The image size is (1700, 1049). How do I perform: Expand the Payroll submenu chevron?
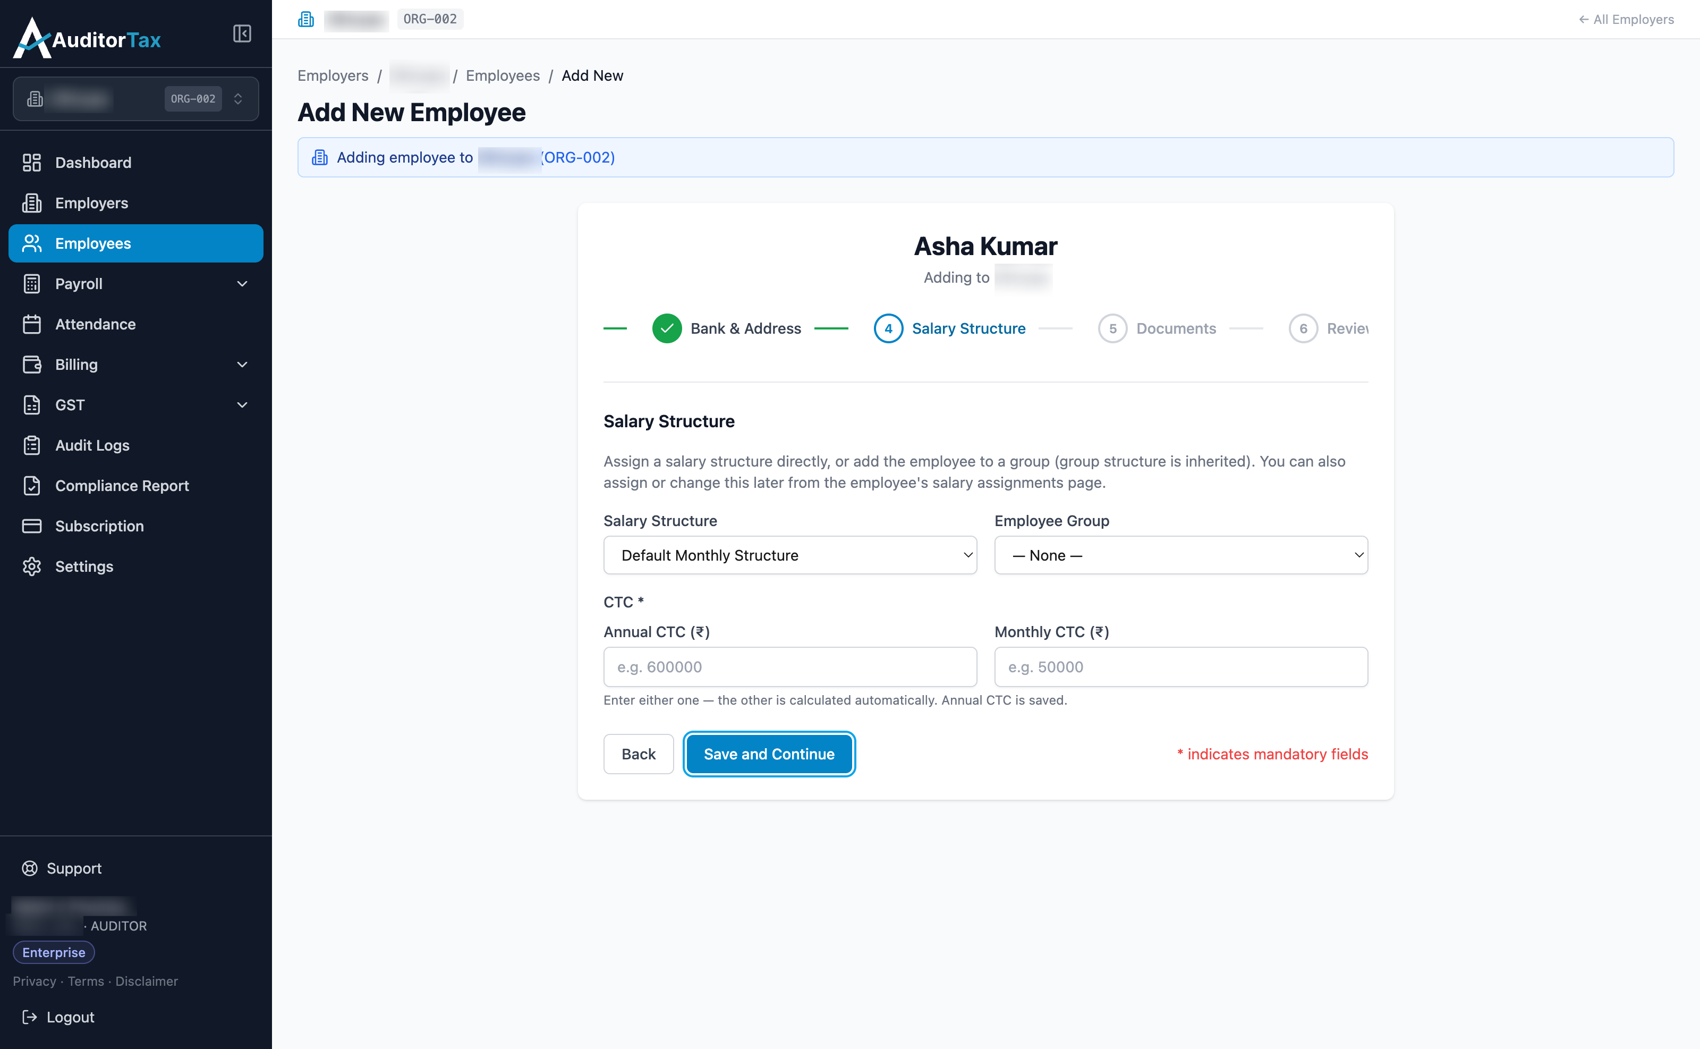click(x=242, y=284)
